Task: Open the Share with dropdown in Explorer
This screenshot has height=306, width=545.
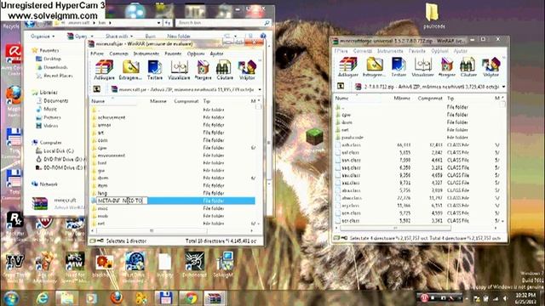Action: 119,36
